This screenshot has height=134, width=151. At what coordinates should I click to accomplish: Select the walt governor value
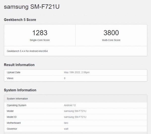(x=66, y=129)
